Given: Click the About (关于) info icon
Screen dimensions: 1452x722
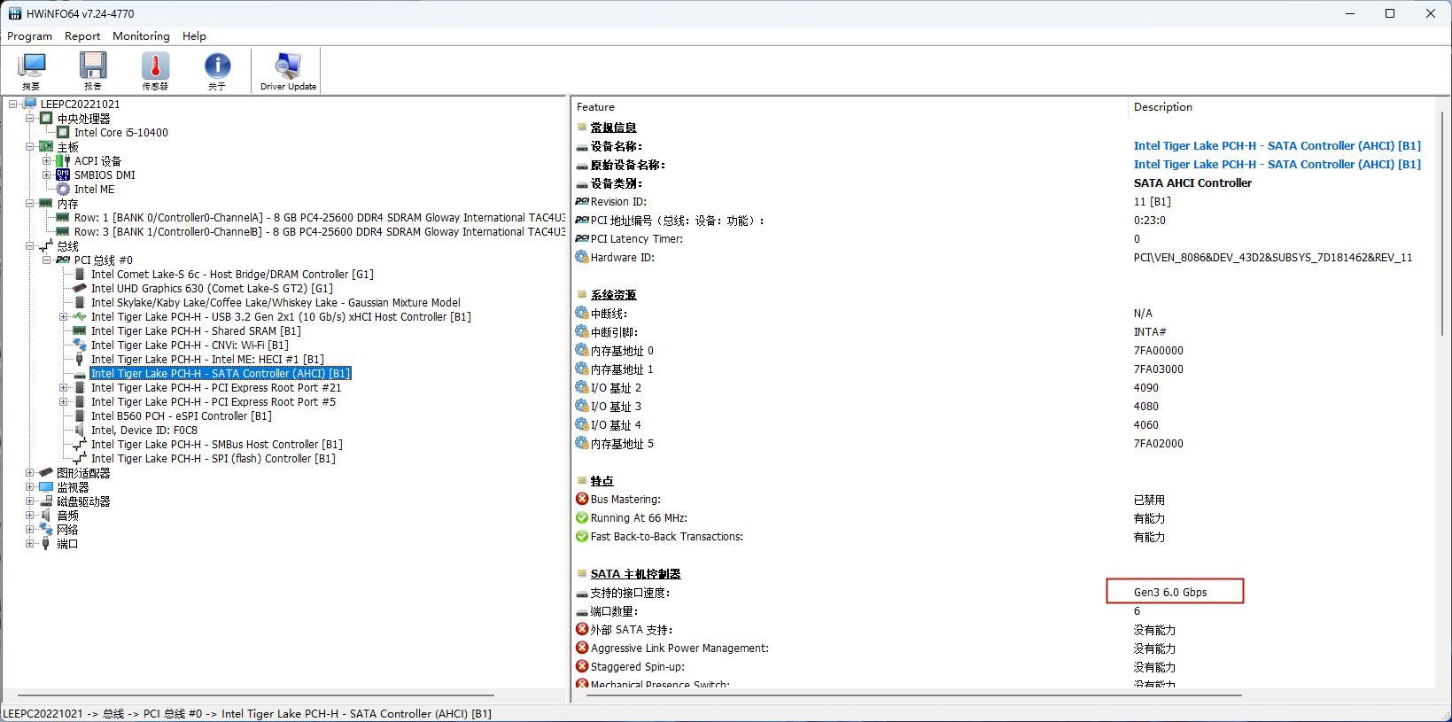Looking at the screenshot, I should (x=217, y=66).
